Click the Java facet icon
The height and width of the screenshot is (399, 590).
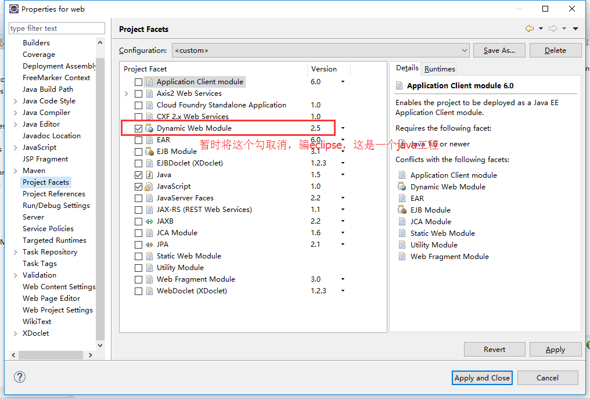click(x=149, y=175)
